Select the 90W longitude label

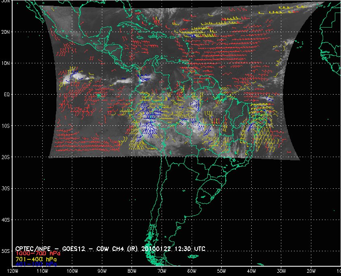(x=102, y=271)
